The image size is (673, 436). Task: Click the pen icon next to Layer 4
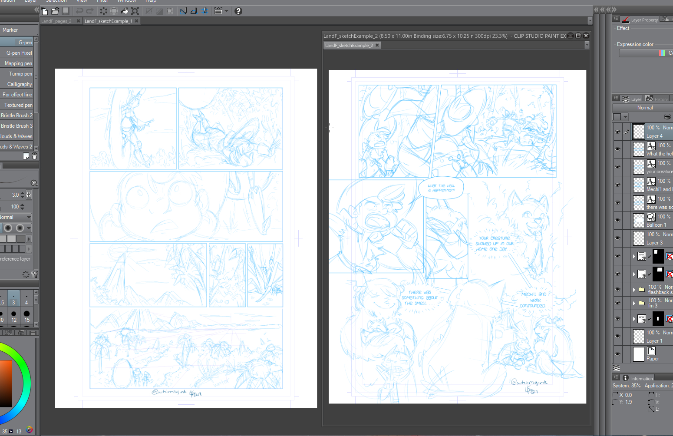[626, 132]
